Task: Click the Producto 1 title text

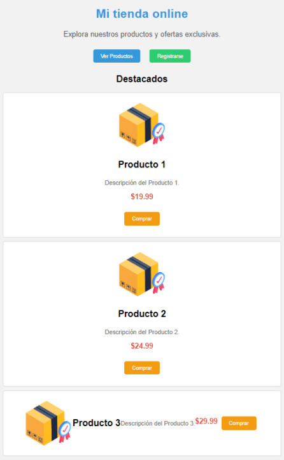Action: click(142, 165)
